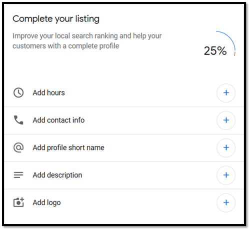Screen dimensions: 250x230
Task: Select the Add contact info label
Action: coord(58,120)
